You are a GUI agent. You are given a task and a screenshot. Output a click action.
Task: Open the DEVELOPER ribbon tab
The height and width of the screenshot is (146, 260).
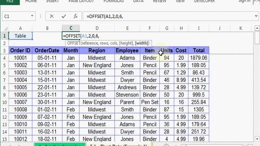pos(204,1)
